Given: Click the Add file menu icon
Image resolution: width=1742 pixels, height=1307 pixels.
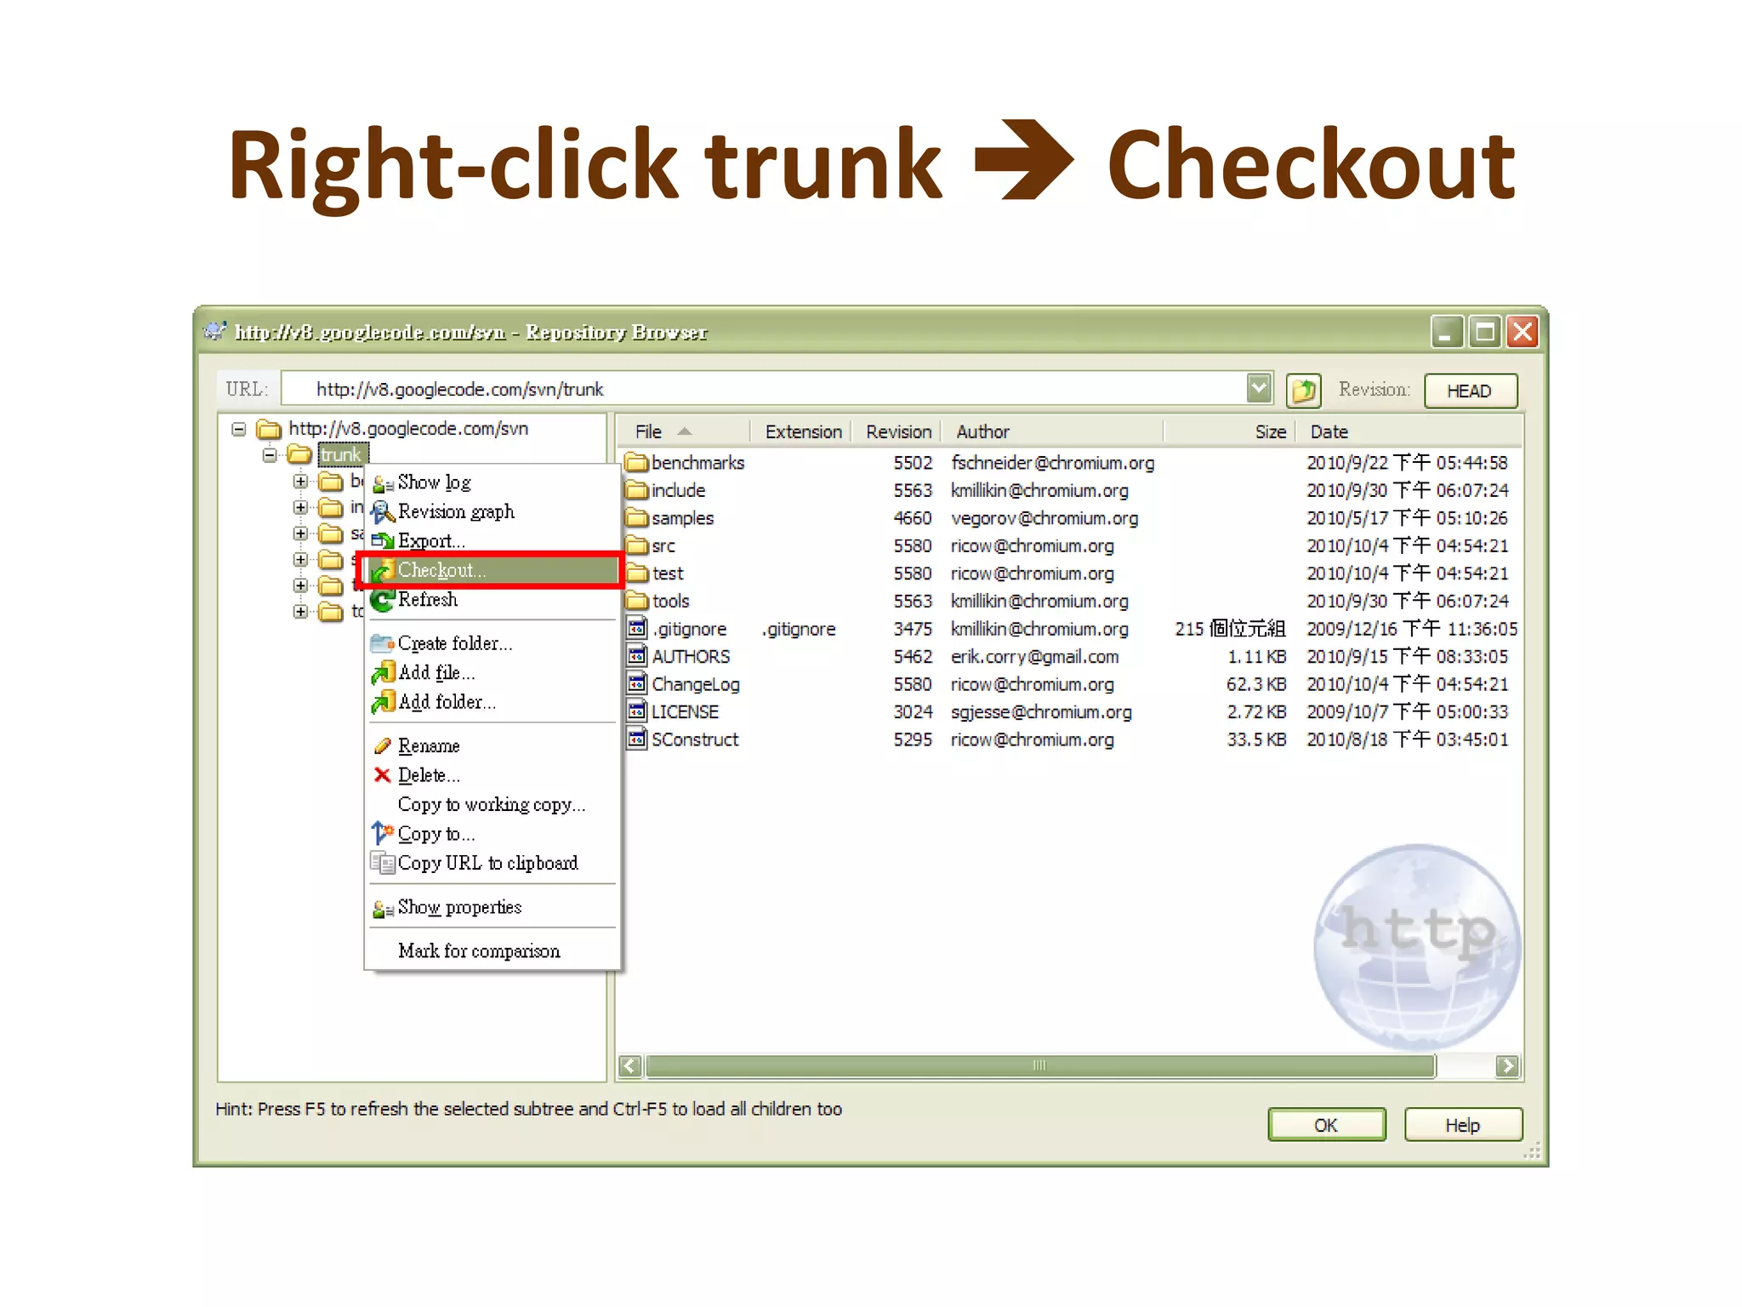Looking at the screenshot, I should coord(383,673).
